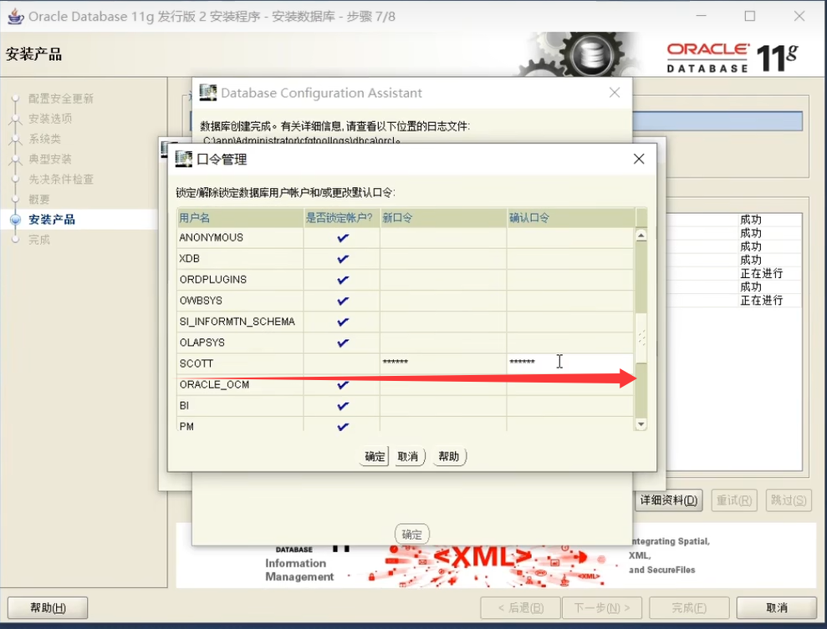Select the OWBSYS user name
827x629 pixels.
tap(201, 301)
